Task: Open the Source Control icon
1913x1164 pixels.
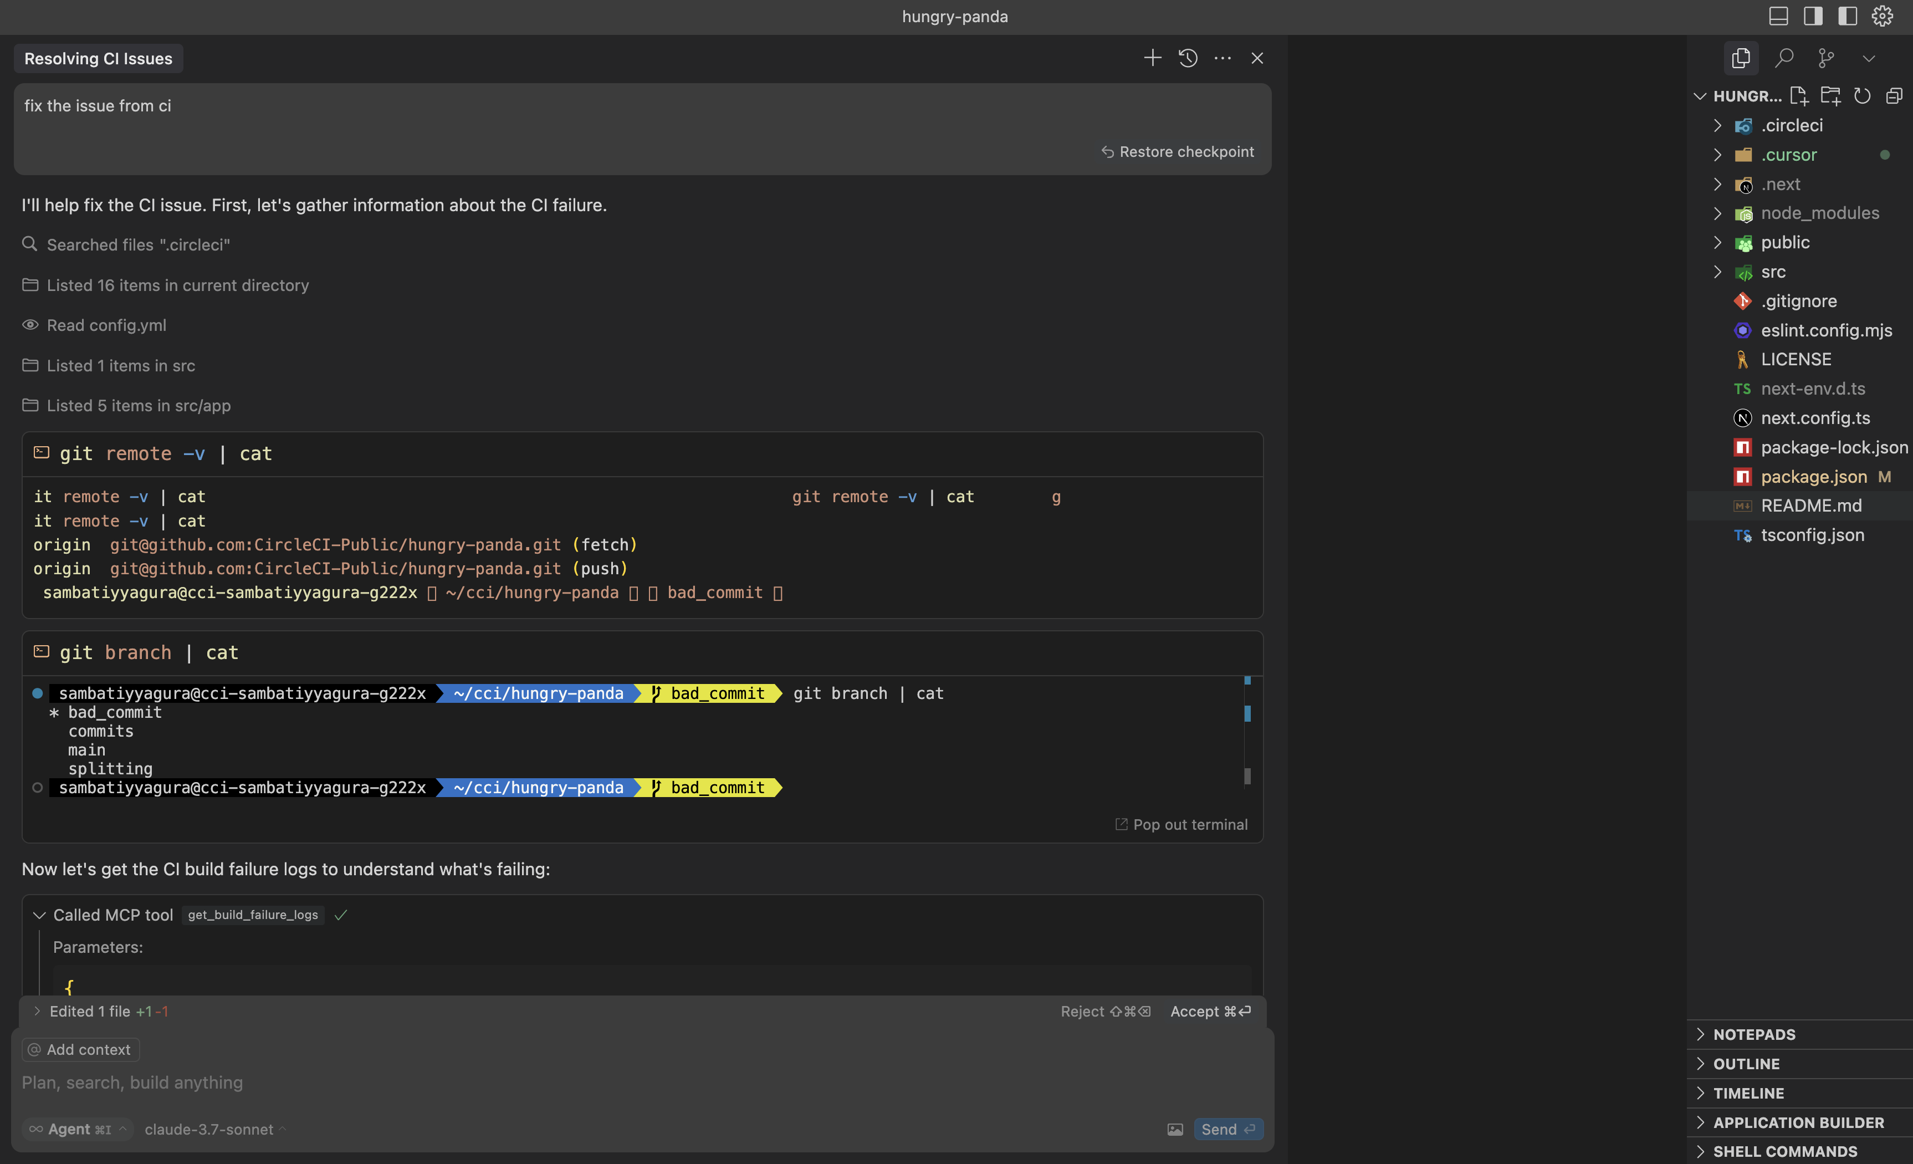Action: pyautogui.click(x=1825, y=58)
